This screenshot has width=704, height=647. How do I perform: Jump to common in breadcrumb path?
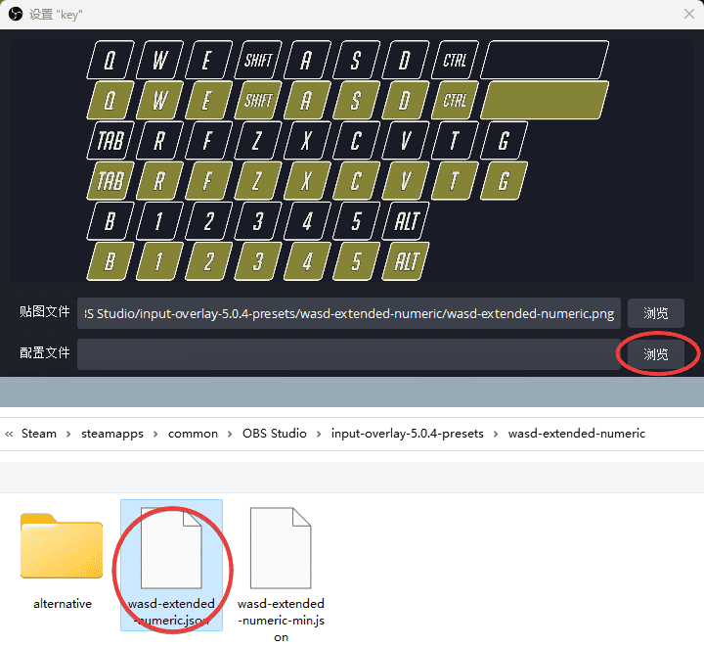pyautogui.click(x=193, y=434)
